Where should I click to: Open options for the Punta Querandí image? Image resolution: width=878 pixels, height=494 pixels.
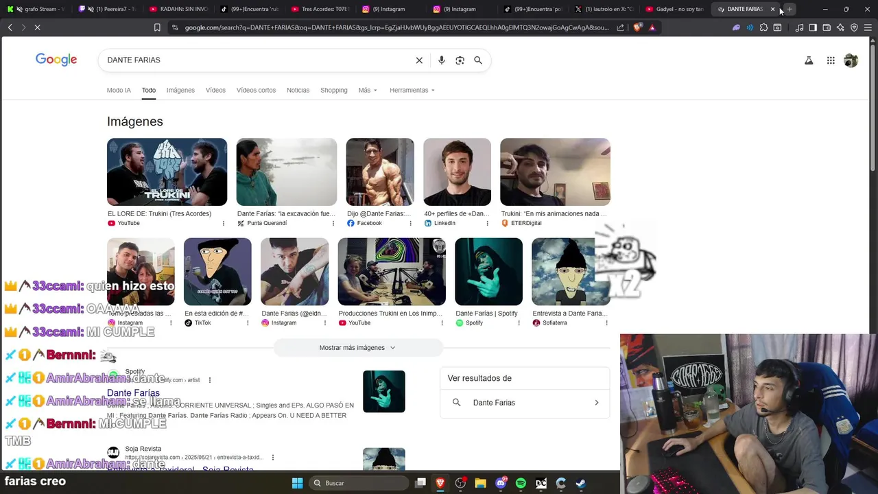333,223
